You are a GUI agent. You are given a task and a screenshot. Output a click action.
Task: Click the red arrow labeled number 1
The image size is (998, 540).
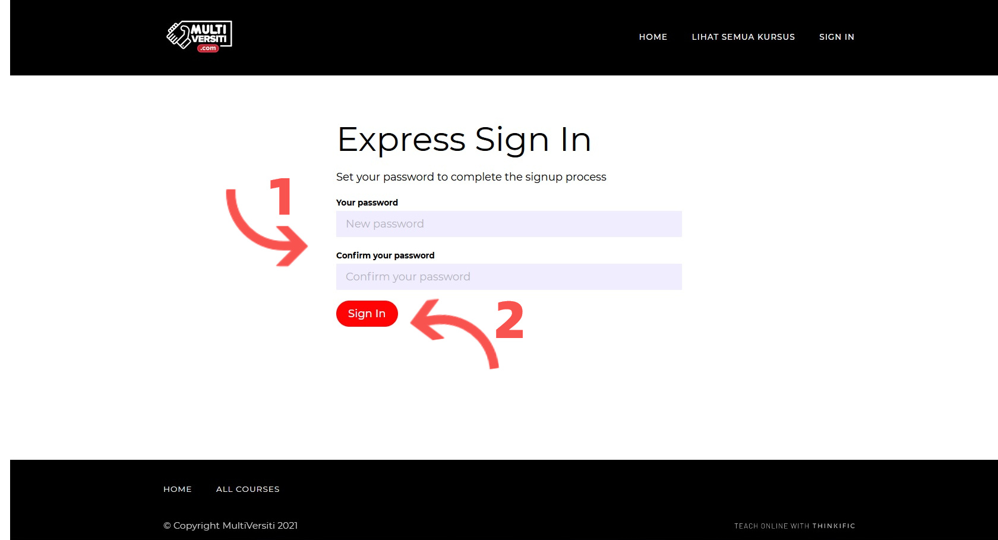pos(264,228)
